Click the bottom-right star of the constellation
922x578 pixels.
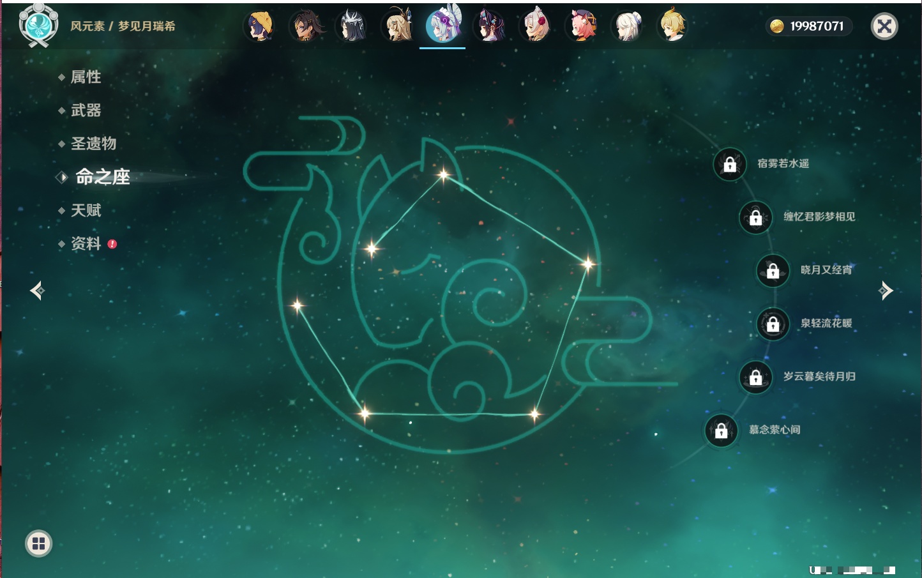click(534, 414)
